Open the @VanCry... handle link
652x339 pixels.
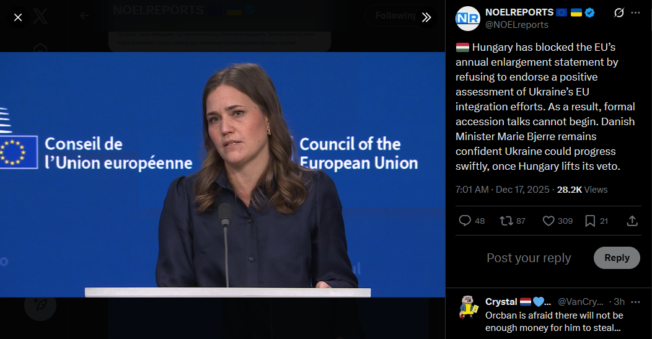pos(581,302)
